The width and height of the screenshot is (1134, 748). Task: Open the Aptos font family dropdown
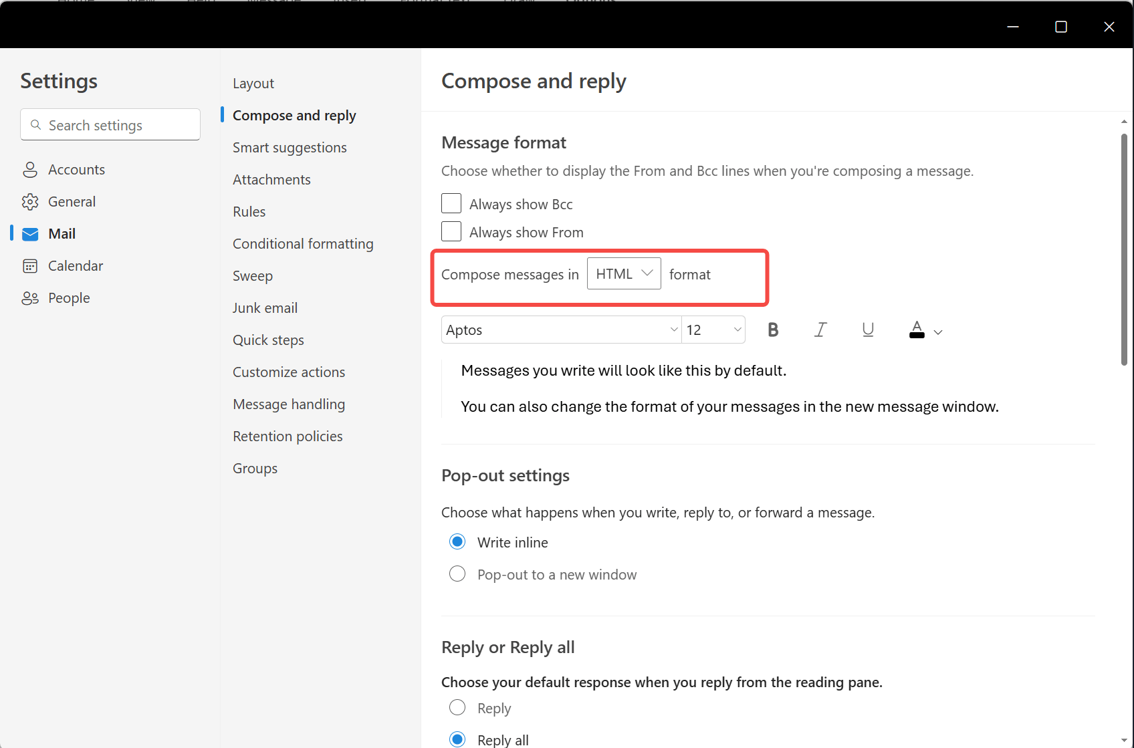point(561,330)
